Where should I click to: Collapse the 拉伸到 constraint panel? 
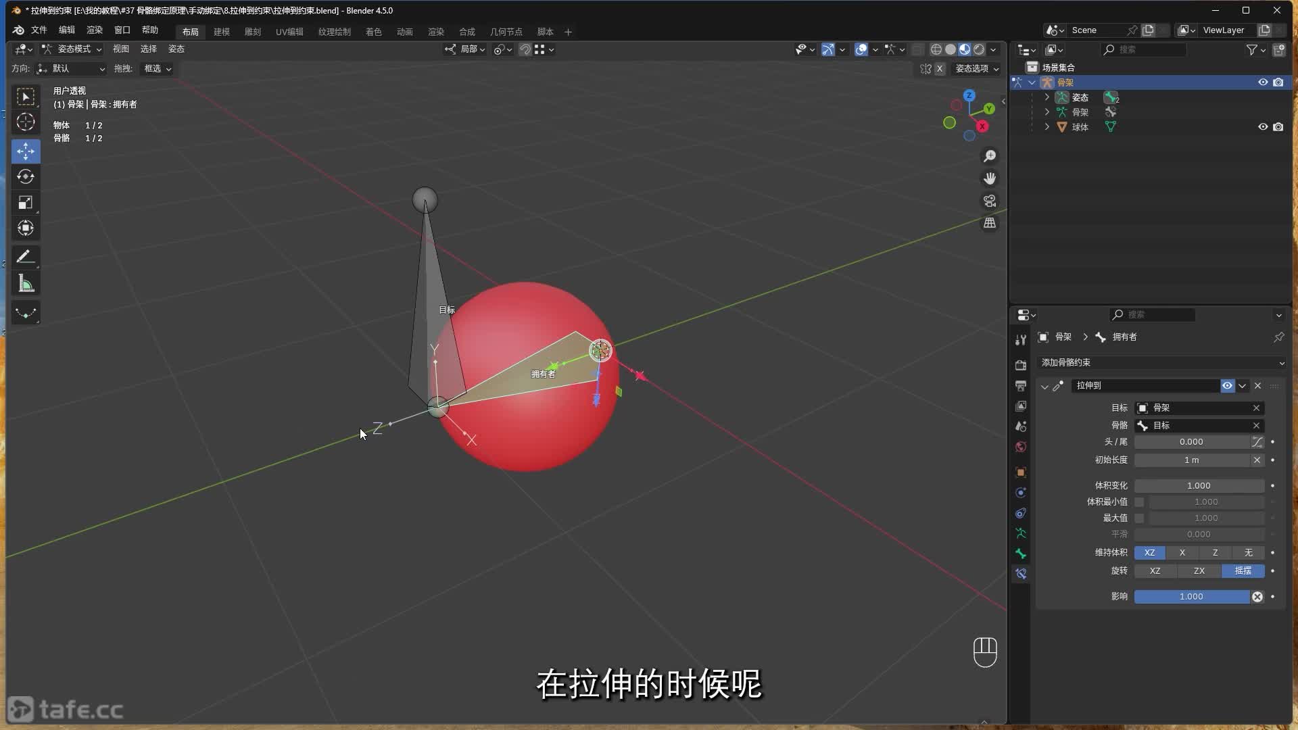click(x=1044, y=386)
